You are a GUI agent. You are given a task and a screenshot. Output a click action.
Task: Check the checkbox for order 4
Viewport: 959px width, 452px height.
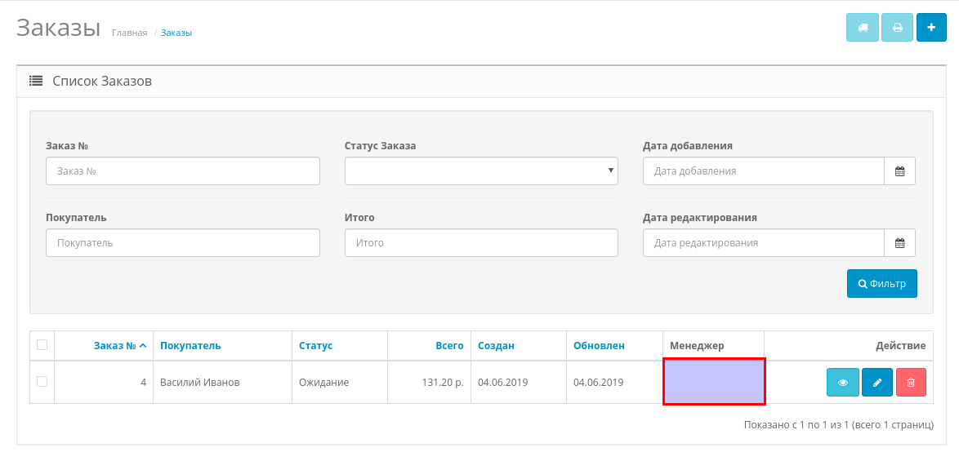tap(42, 382)
